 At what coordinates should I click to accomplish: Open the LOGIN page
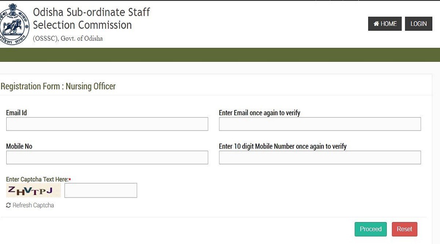418,24
